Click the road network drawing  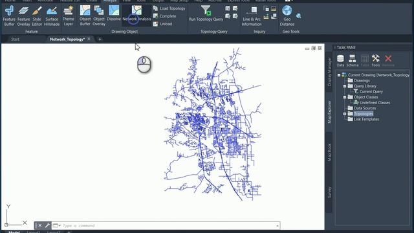click(x=213, y=124)
